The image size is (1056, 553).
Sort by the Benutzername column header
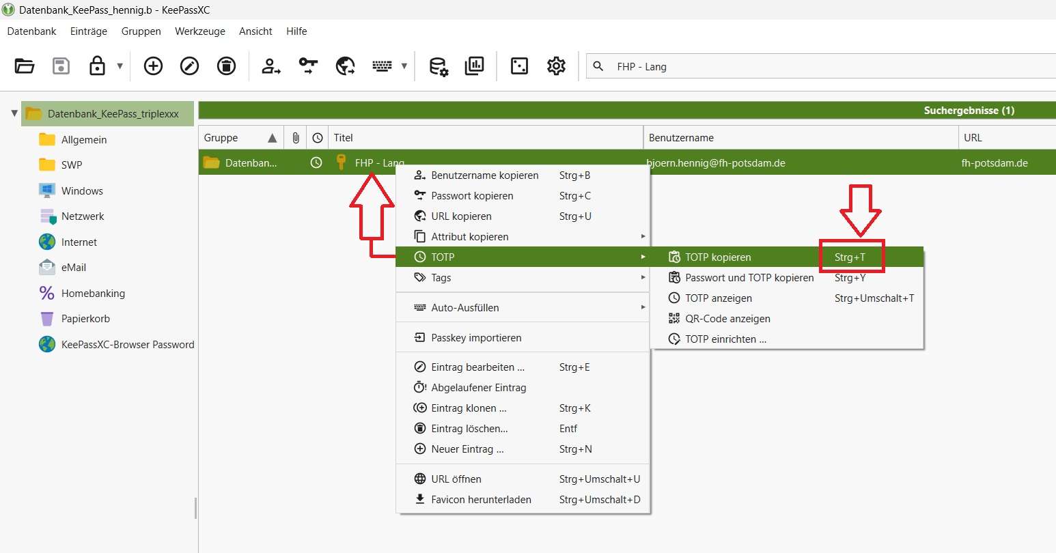(681, 138)
